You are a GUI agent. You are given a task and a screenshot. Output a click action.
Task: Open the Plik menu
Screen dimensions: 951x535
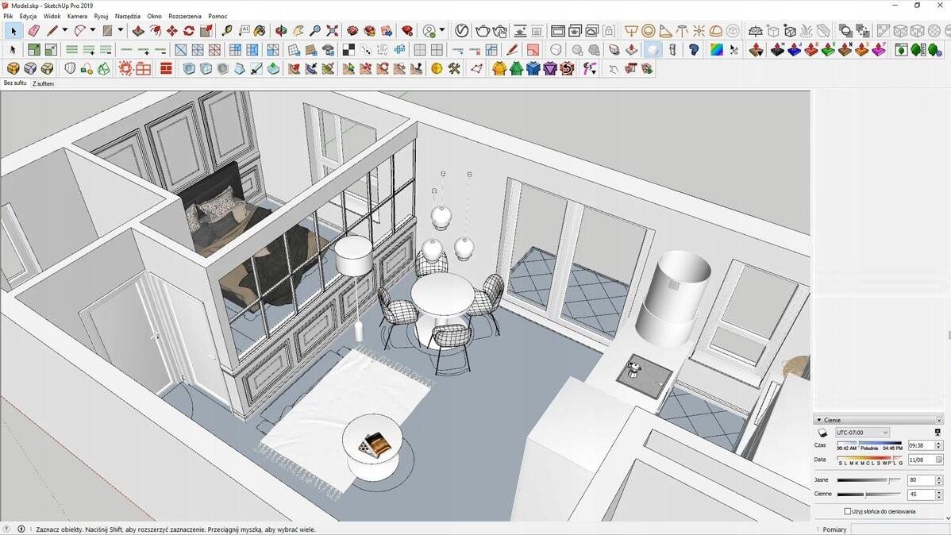coord(8,17)
